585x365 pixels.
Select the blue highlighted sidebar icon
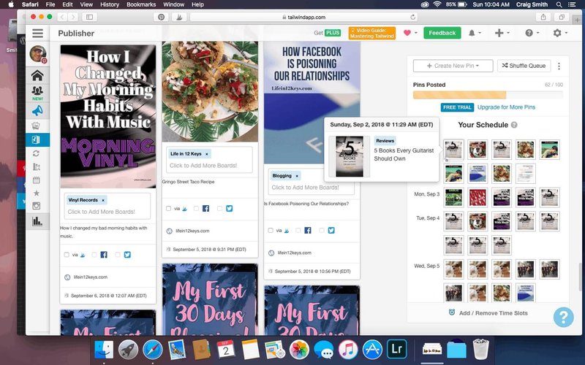pyautogui.click(x=37, y=139)
